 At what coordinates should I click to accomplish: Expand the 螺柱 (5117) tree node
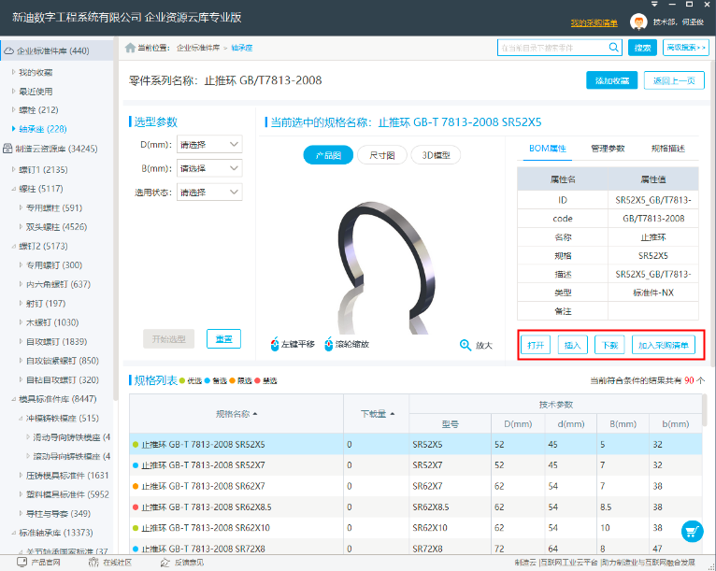(x=14, y=189)
